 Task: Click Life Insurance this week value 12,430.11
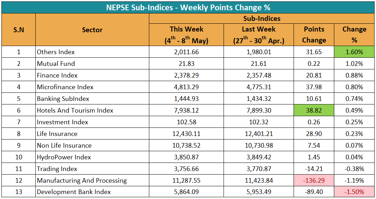coord(186,134)
